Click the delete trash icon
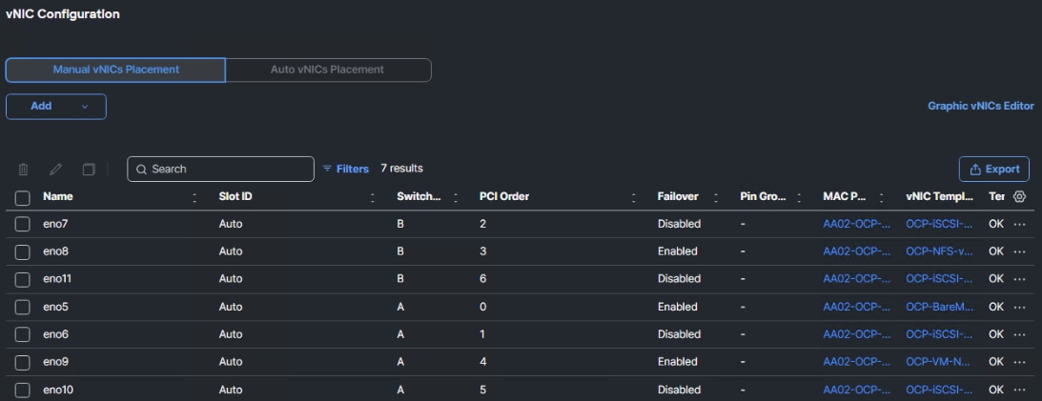1042x401 pixels. point(24,170)
